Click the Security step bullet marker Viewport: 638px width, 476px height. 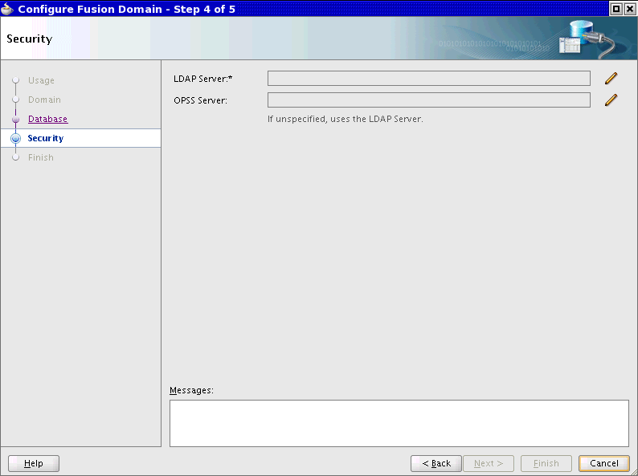[16, 138]
